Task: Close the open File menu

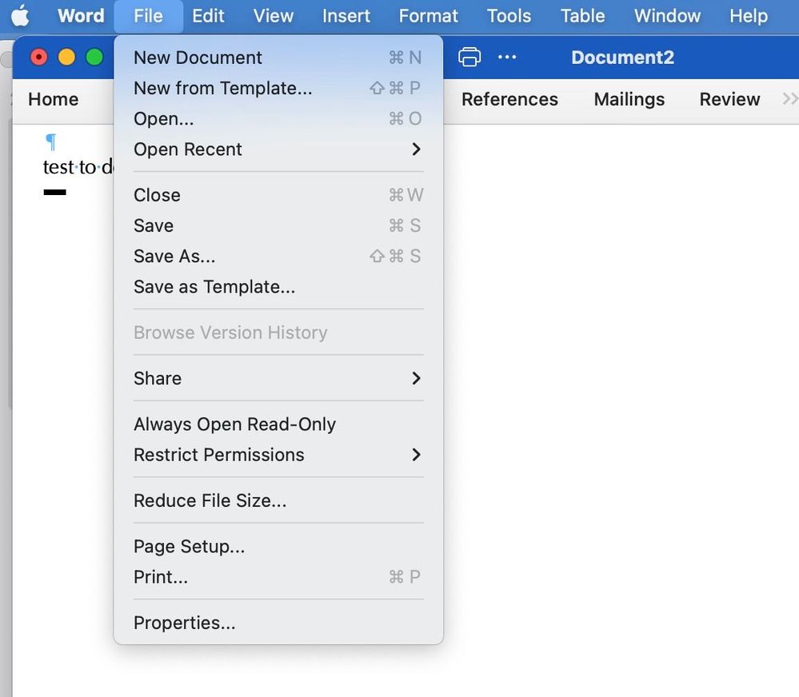Action: point(148,16)
